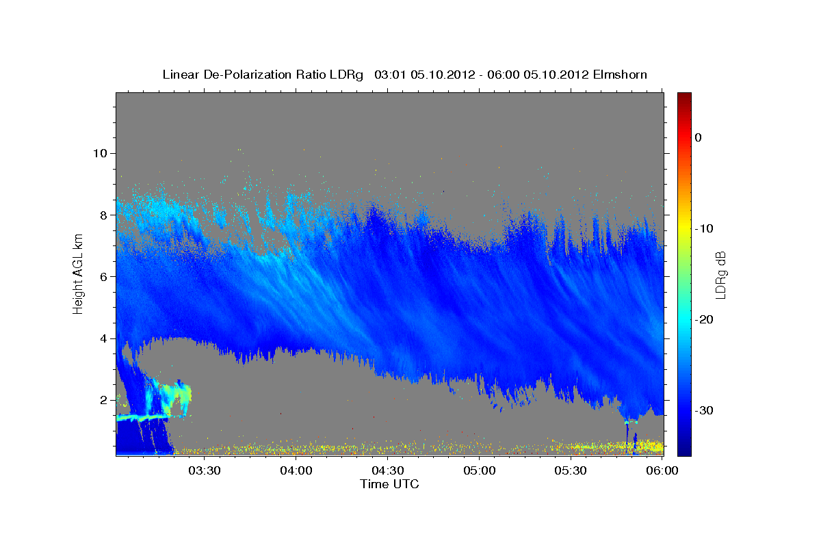821x547 pixels.
Task: Click the height label 6
Action: 103,276
